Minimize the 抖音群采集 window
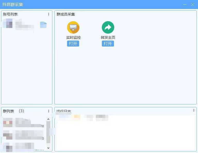 185,4
